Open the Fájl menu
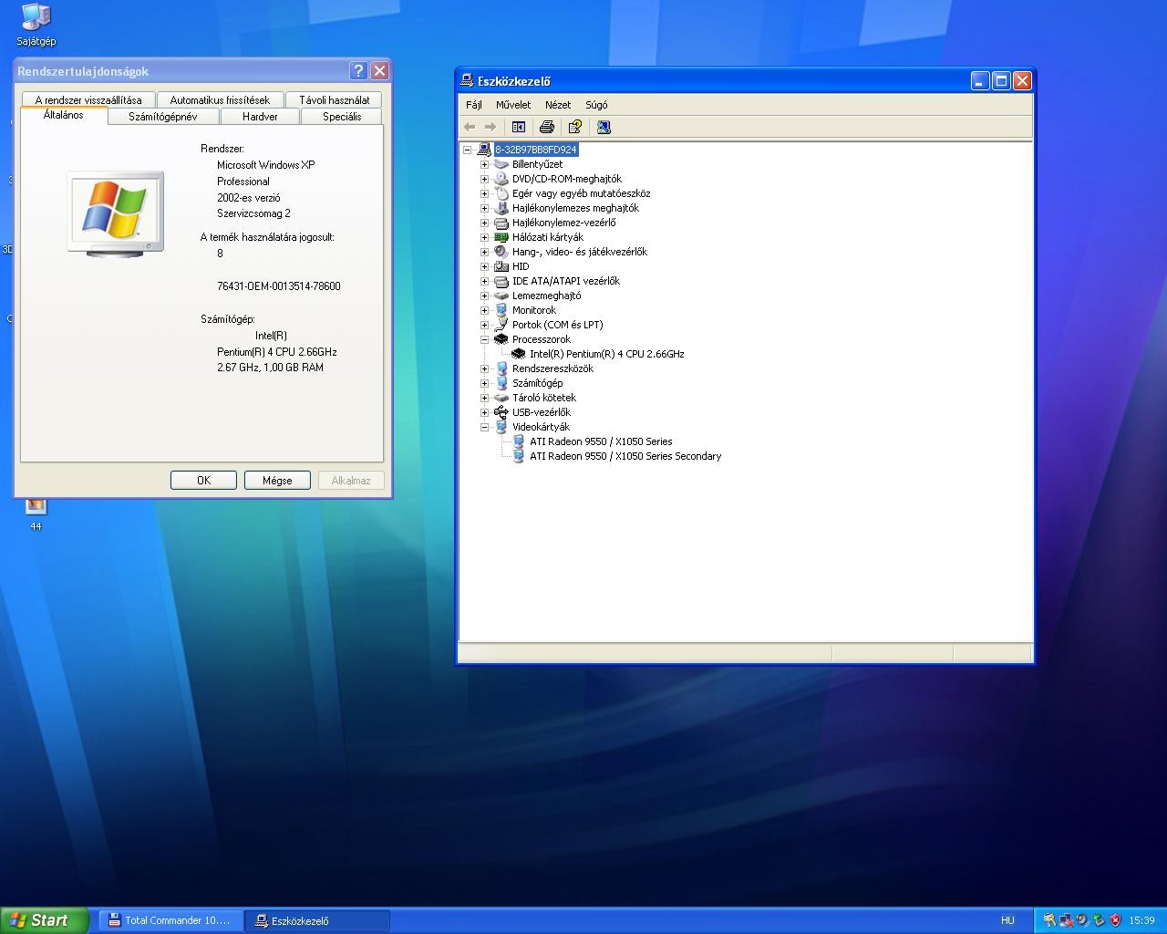Screen dimensions: 1167x934 tap(474, 105)
